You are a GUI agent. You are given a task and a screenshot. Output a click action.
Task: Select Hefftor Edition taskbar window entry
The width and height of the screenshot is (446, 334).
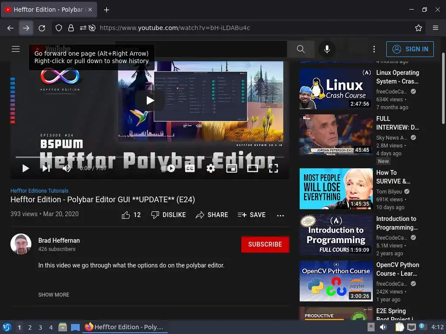pyautogui.click(x=125, y=327)
